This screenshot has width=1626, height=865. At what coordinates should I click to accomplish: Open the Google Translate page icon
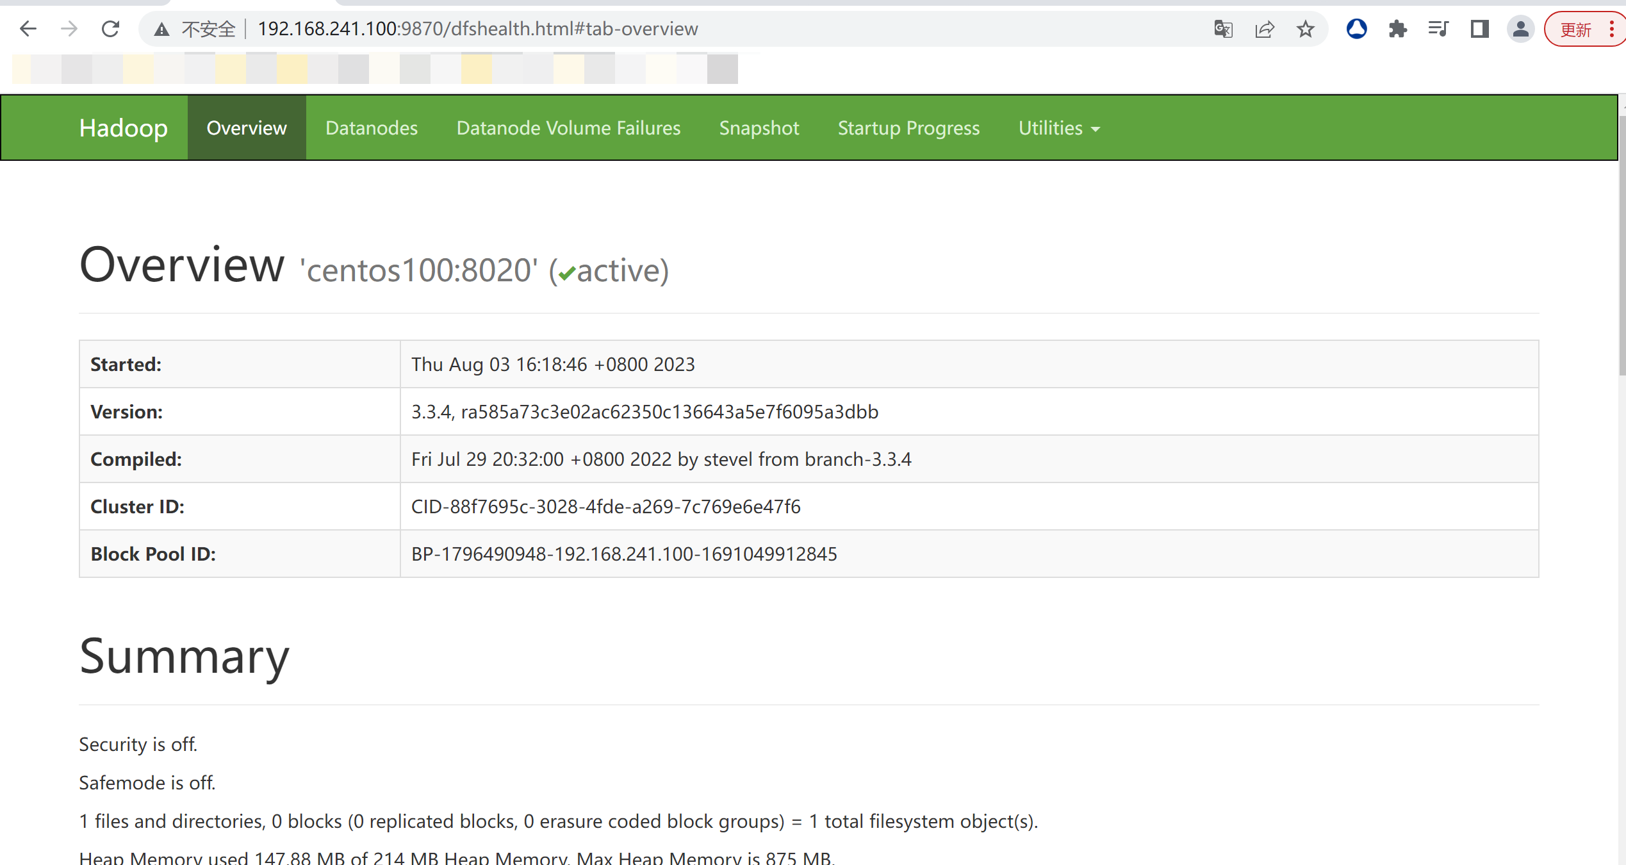pos(1223,29)
